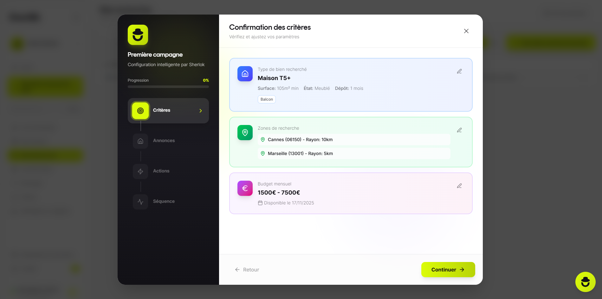Select the Balcon tag on the property card
602x299 pixels.
[x=266, y=99]
